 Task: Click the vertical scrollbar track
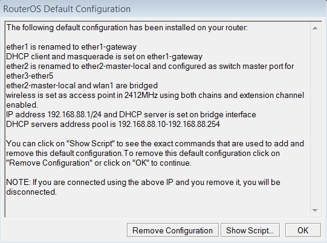[315, 119]
